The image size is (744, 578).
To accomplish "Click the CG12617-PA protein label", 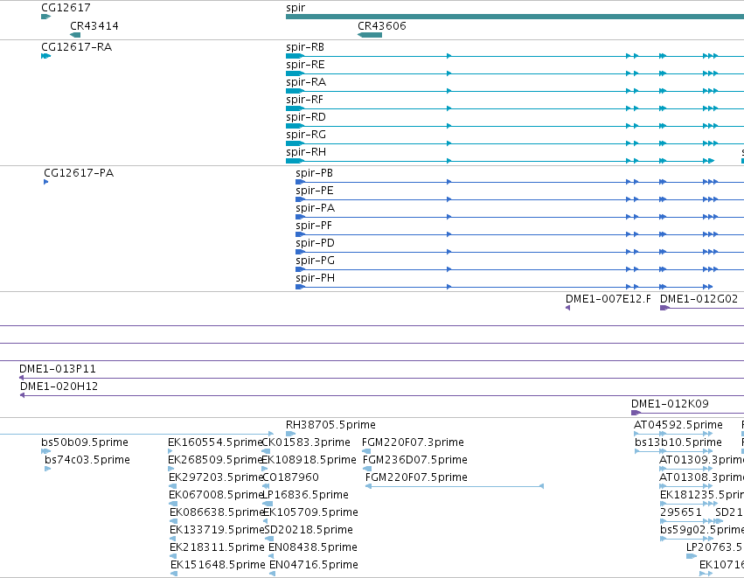I will [79, 173].
